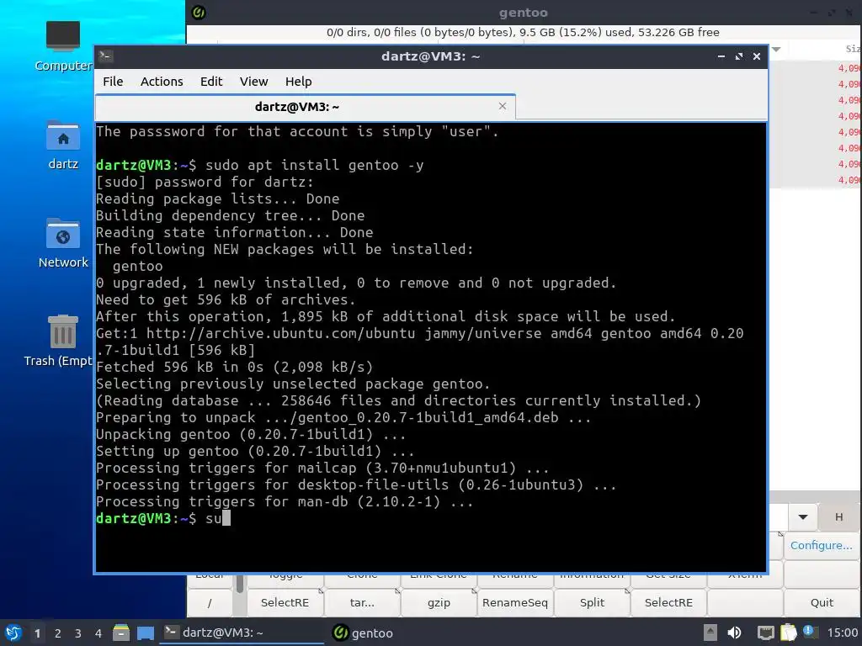This screenshot has height=646, width=862.
Task: Open the clipboard manager tray icon
Action: point(788,633)
